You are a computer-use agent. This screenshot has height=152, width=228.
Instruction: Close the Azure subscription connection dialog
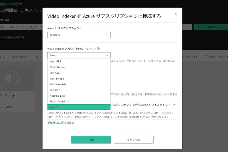tap(176, 14)
